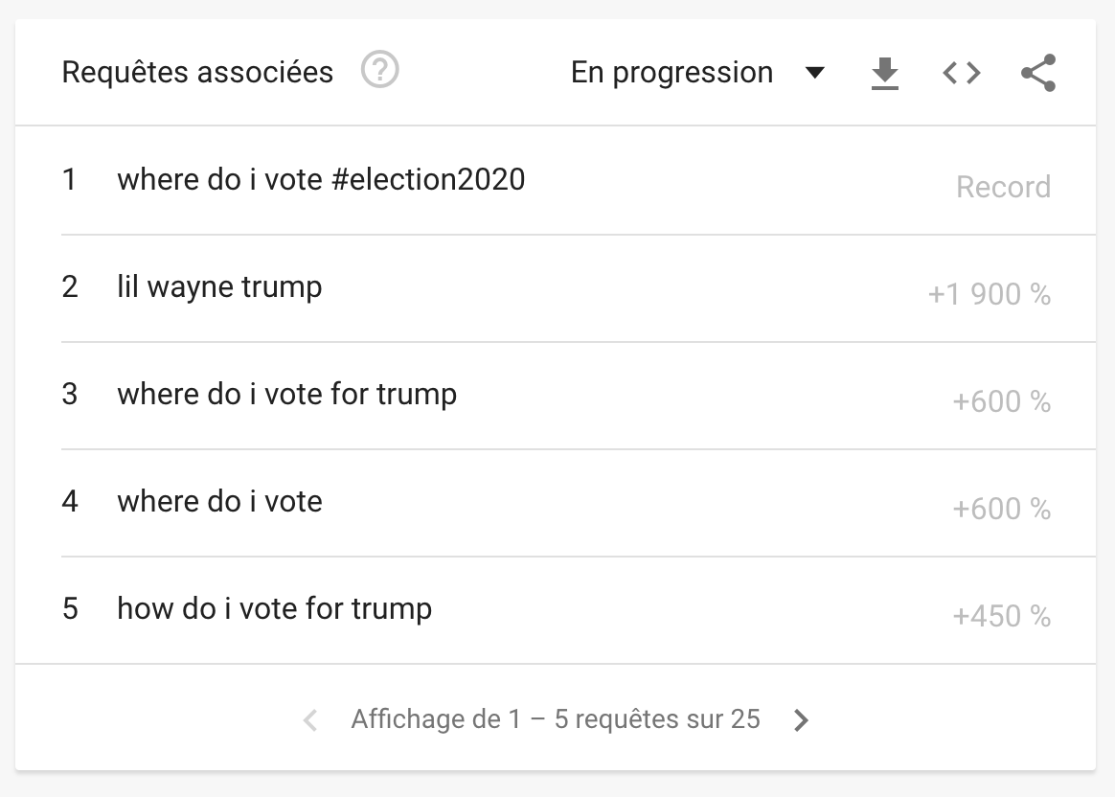Click the '+1 900 %' growth value
Image resolution: width=1115 pixels, height=797 pixels.
pyautogui.click(x=989, y=294)
